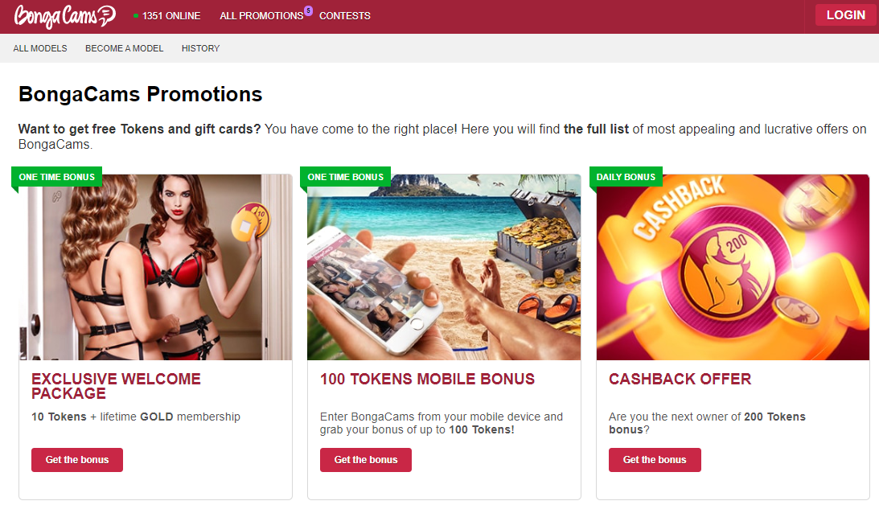Click the Cashback coin promo image
Viewport: 879px width, 505px height.
[733, 267]
